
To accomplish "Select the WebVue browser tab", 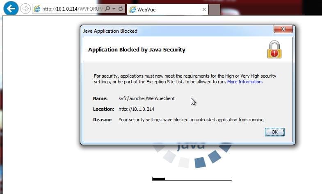I will tap(168, 9).
